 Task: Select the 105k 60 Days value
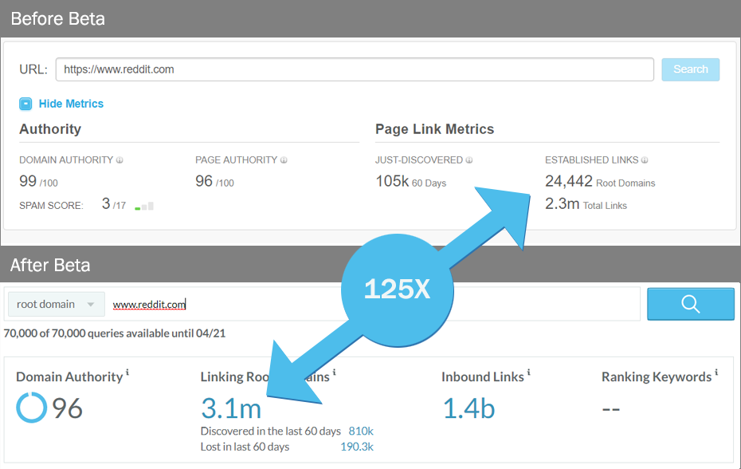(410, 181)
